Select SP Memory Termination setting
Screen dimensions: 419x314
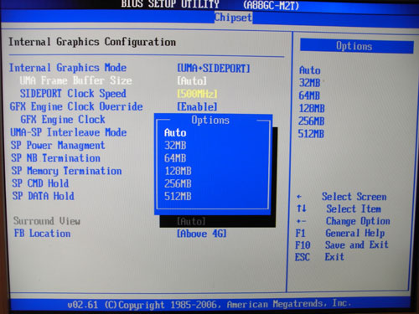pos(66,171)
